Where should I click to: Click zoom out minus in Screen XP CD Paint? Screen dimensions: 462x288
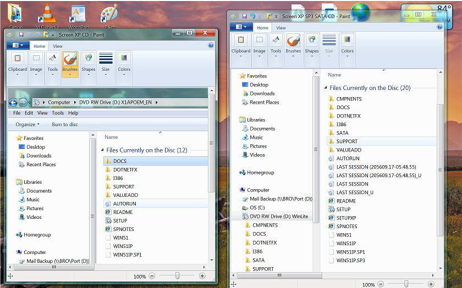(152, 276)
